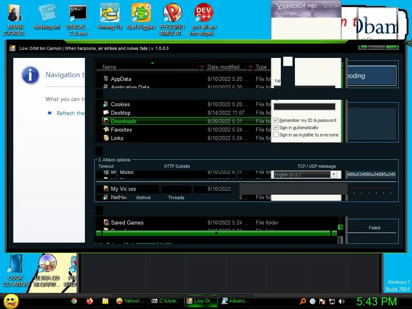Viewport: 412px width, 309px height.
Task: Open the 2PACAL 2.3.exe command prompt icon
Action: [78, 20]
